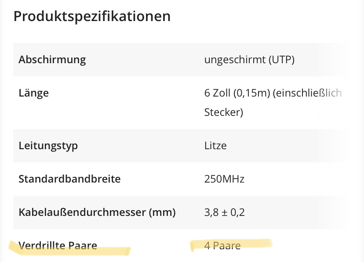Viewport: 364px width, 262px height.
Task: Select the Standardbandbreite label
Action: [69, 179]
